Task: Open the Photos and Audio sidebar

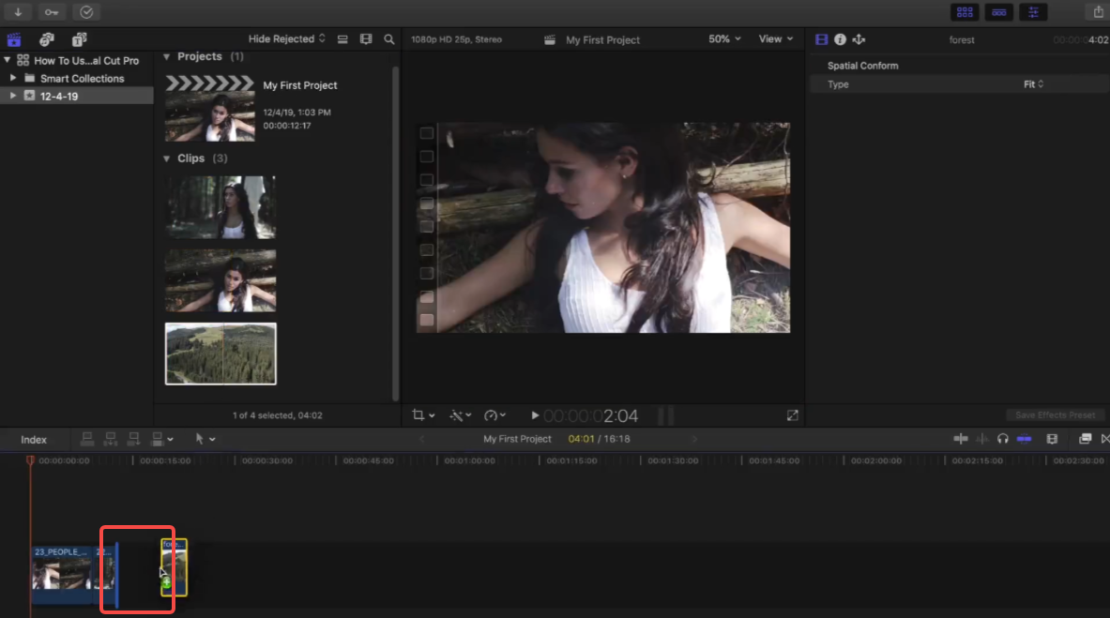Action: [x=46, y=39]
